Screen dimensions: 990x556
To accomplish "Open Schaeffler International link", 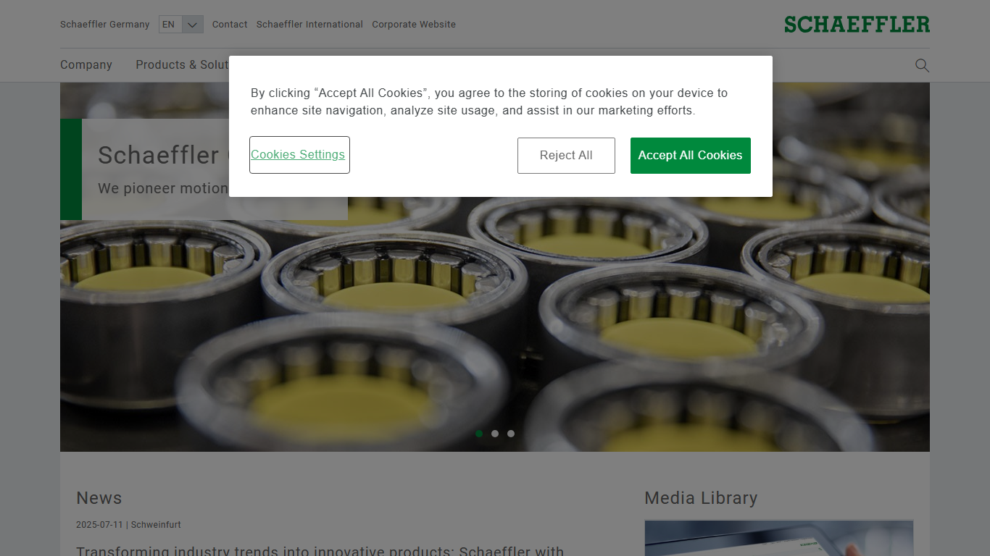I will (x=309, y=25).
